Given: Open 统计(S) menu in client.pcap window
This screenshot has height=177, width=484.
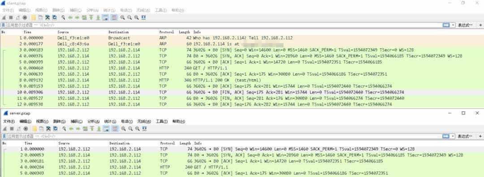Looking at the screenshot, I should point(110,10).
